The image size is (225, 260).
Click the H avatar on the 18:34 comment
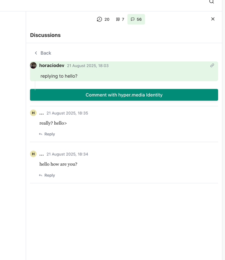33,154
